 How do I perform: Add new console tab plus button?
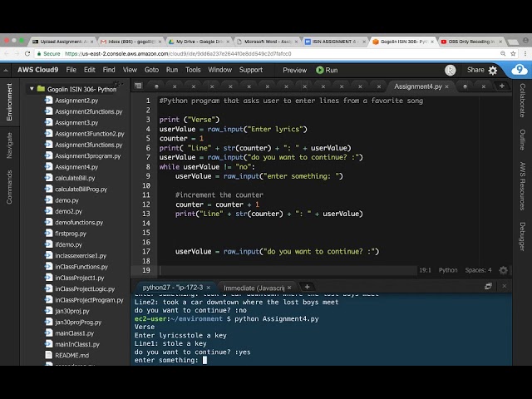[307, 287]
